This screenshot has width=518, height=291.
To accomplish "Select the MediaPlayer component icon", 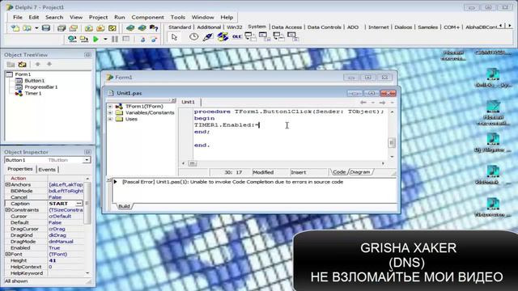I will click(223, 37).
